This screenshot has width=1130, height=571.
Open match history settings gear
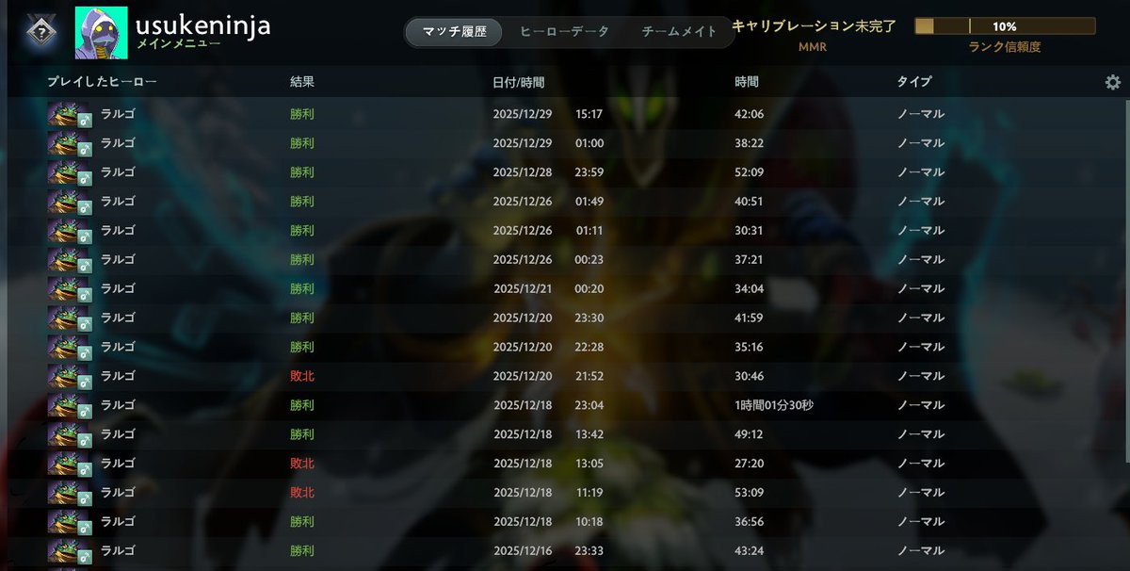click(1112, 83)
